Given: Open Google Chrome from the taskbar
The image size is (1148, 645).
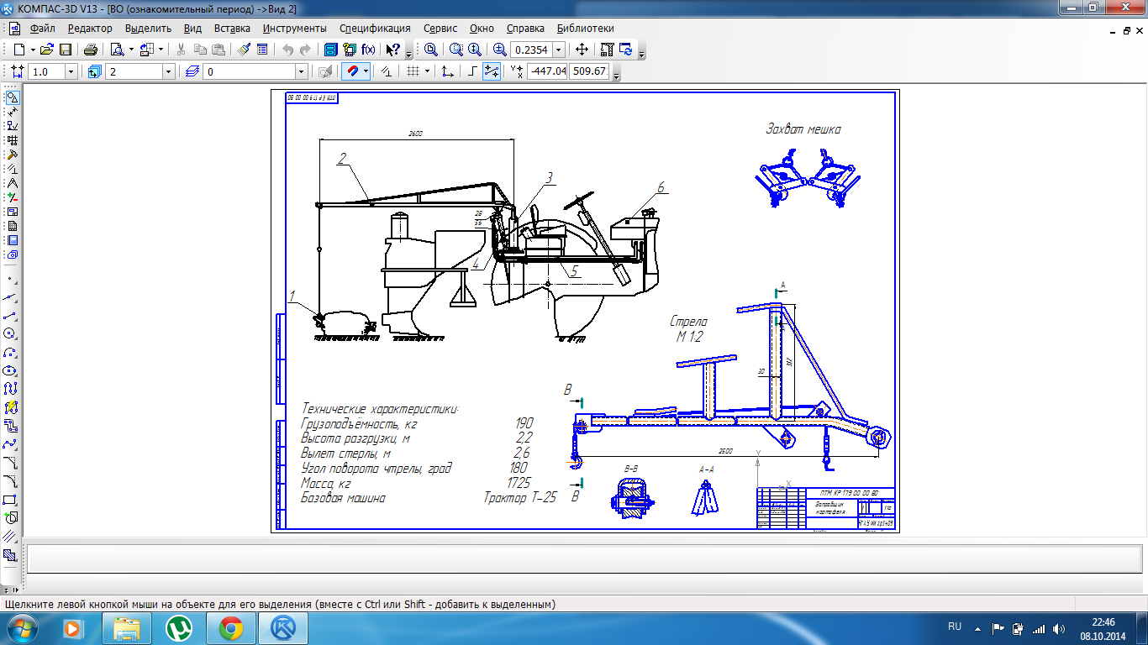Looking at the screenshot, I should coord(231,627).
